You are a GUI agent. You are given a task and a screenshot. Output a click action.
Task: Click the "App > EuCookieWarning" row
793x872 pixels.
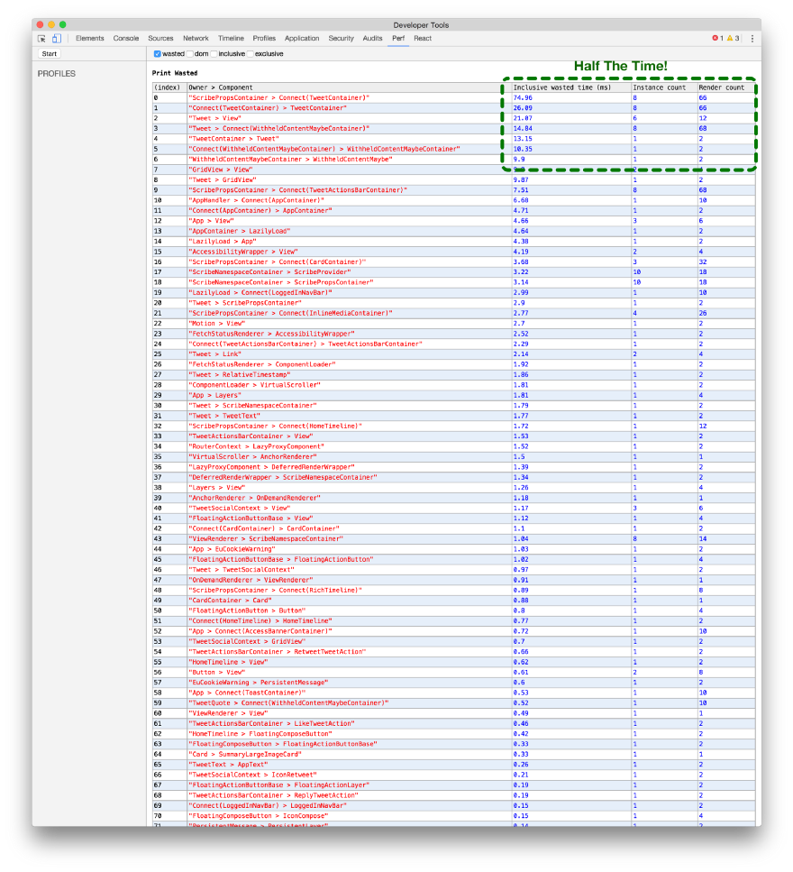(x=453, y=549)
